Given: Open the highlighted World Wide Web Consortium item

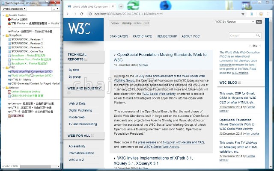Looking at the screenshot, I should [x=32, y=72].
